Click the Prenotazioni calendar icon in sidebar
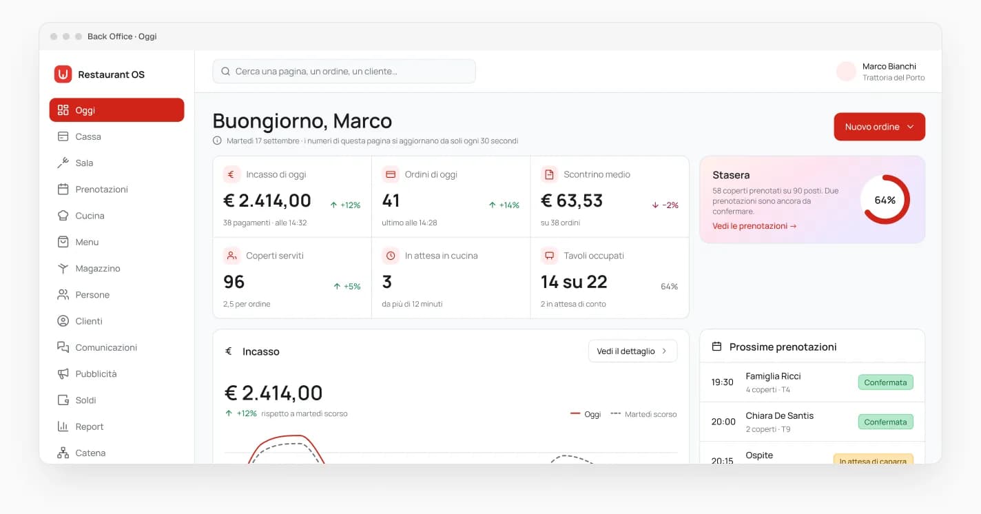 click(x=63, y=189)
